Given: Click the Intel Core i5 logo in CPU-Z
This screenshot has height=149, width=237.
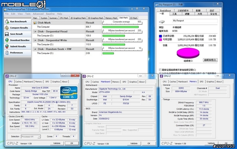Looking at the screenshot, I should click(69, 92).
